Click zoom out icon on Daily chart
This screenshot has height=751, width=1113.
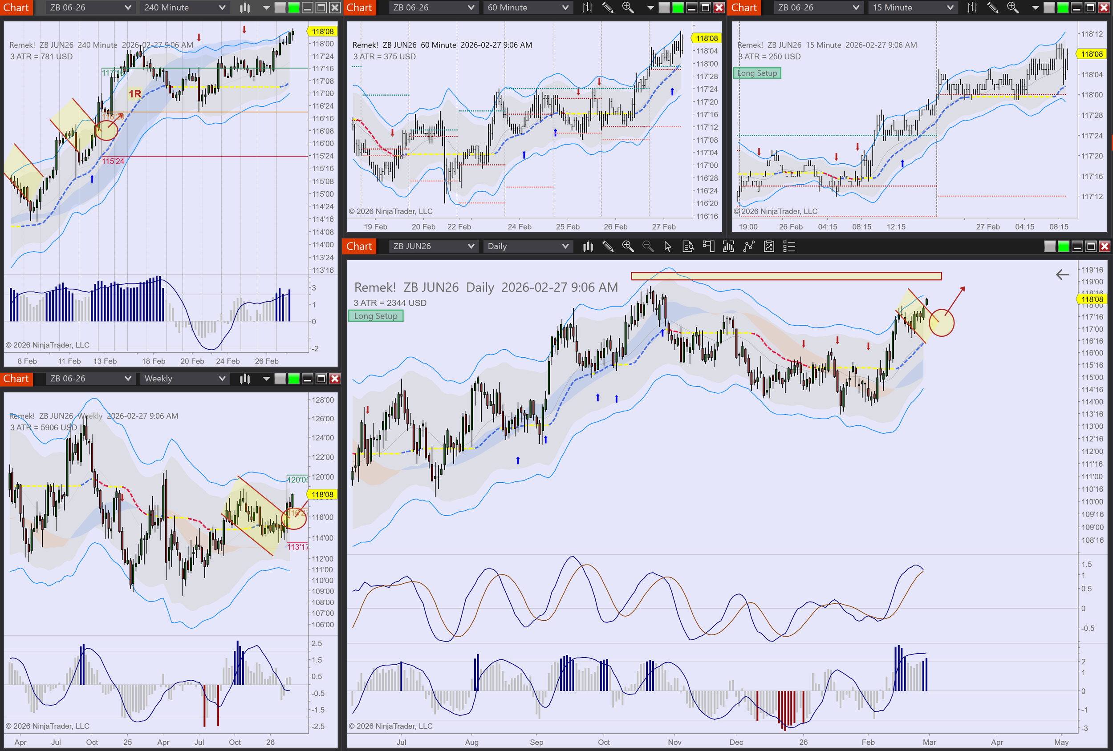[647, 246]
